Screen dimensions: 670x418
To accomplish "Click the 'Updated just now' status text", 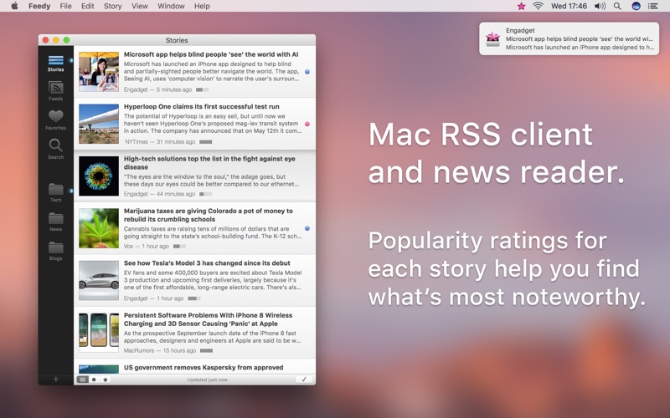I will [207, 380].
